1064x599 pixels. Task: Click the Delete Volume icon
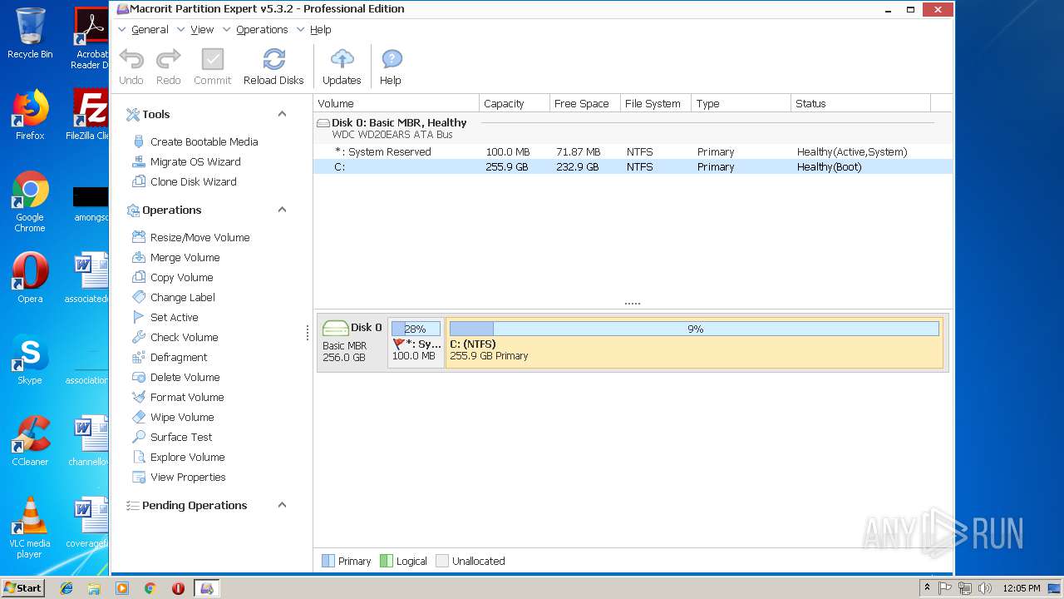point(139,377)
